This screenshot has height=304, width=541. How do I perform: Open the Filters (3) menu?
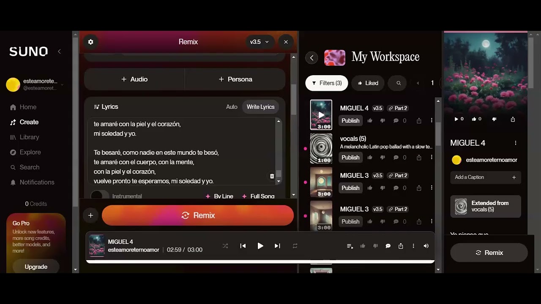point(327,83)
